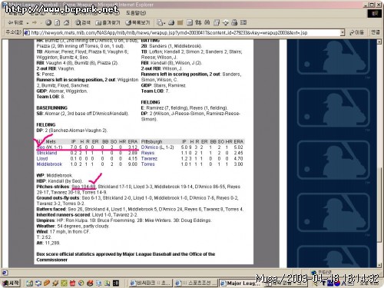384x288 pixels.
Task: Click the 'Team LOB: 8.' text
Action: pos(51,97)
